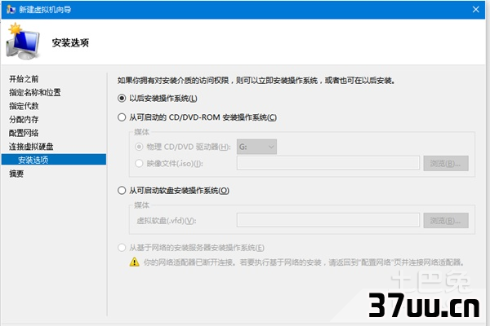490x326 pixels.
Task: Click the wizard title bar icon
Action: tap(11, 10)
